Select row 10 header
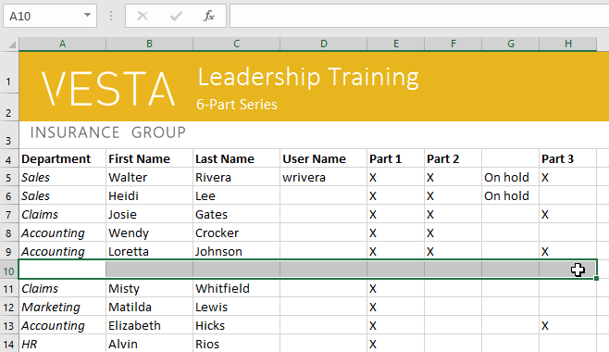 click(x=9, y=270)
